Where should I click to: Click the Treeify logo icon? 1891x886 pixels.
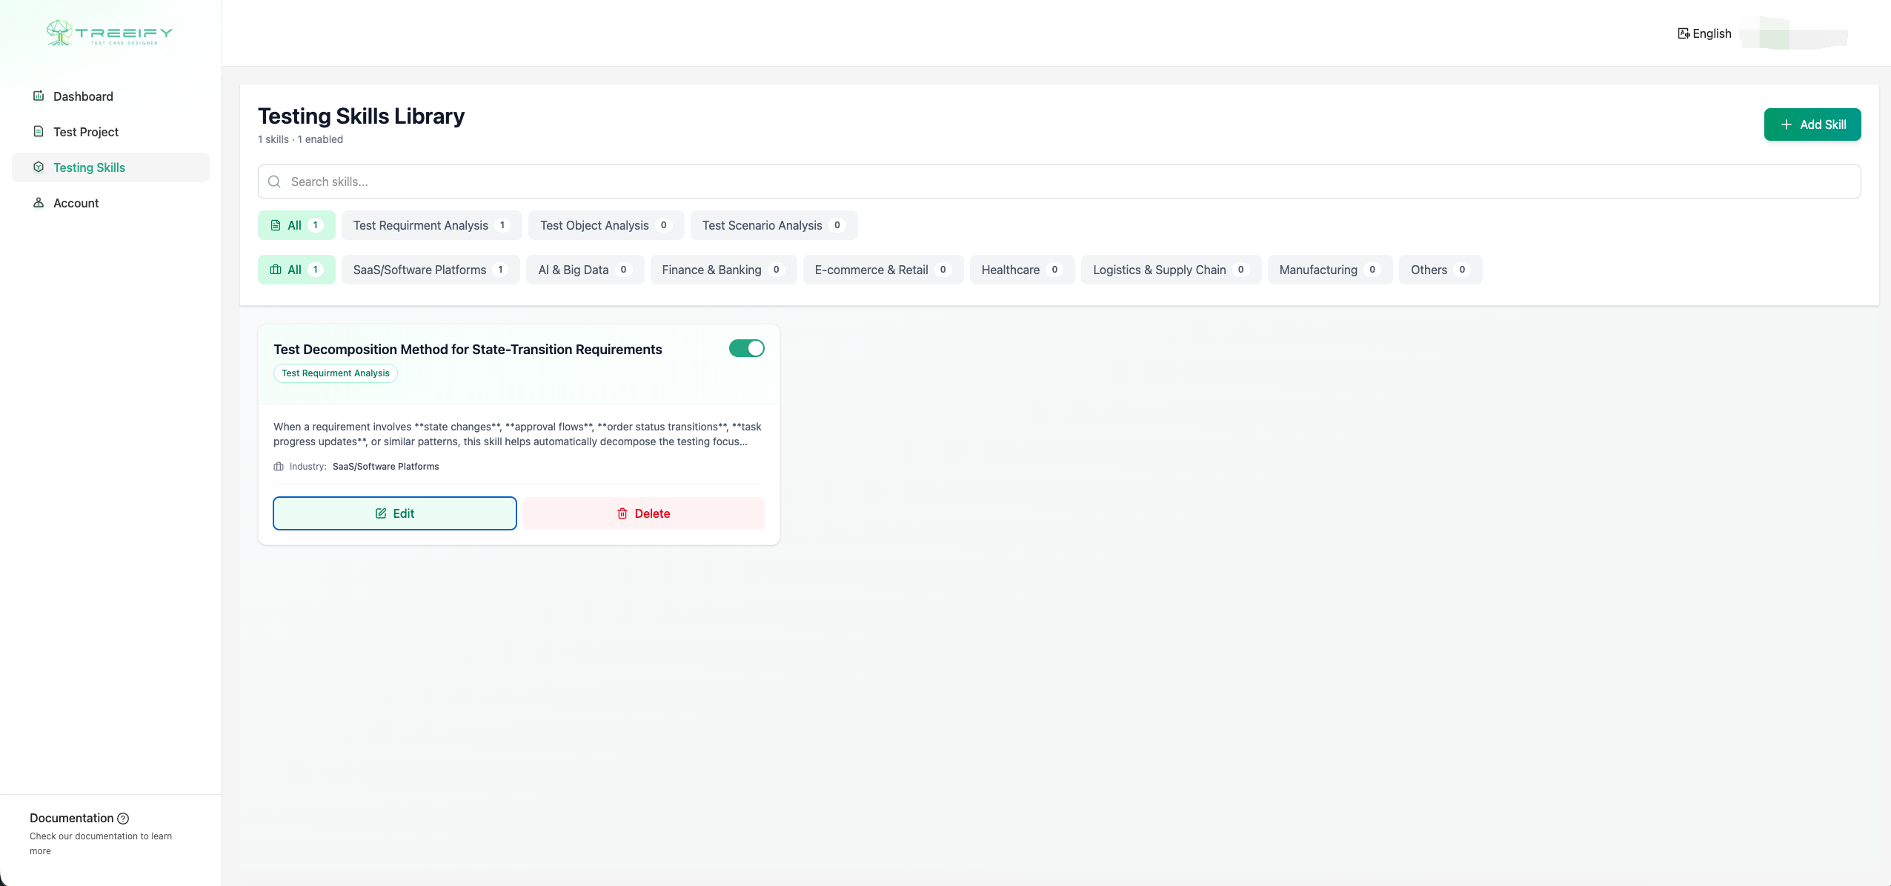tap(59, 33)
